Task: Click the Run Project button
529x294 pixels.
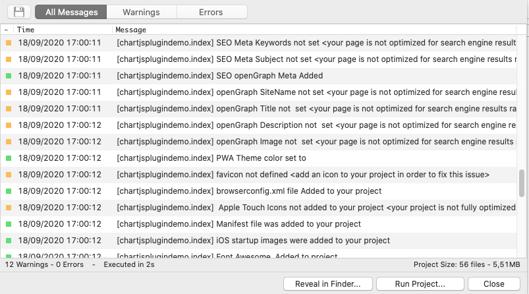Action: click(419, 284)
